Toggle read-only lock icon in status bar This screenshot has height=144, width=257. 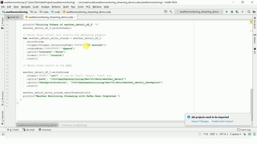[245, 134]
